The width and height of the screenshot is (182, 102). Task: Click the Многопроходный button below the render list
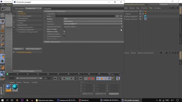[34, 49]
